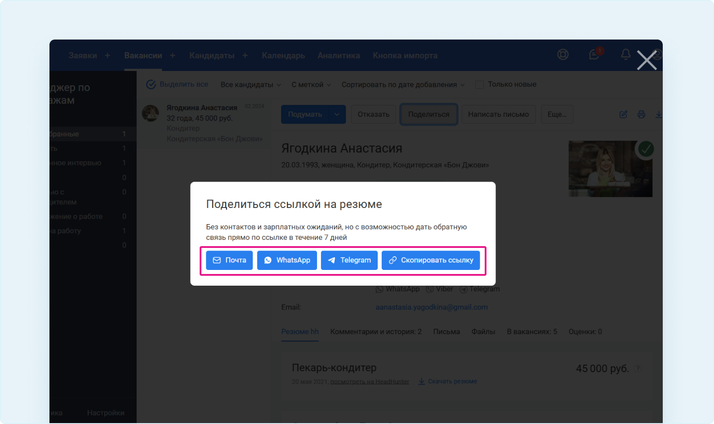
Task: Click the edit candidate pencil icon
Action: [623, 115]
